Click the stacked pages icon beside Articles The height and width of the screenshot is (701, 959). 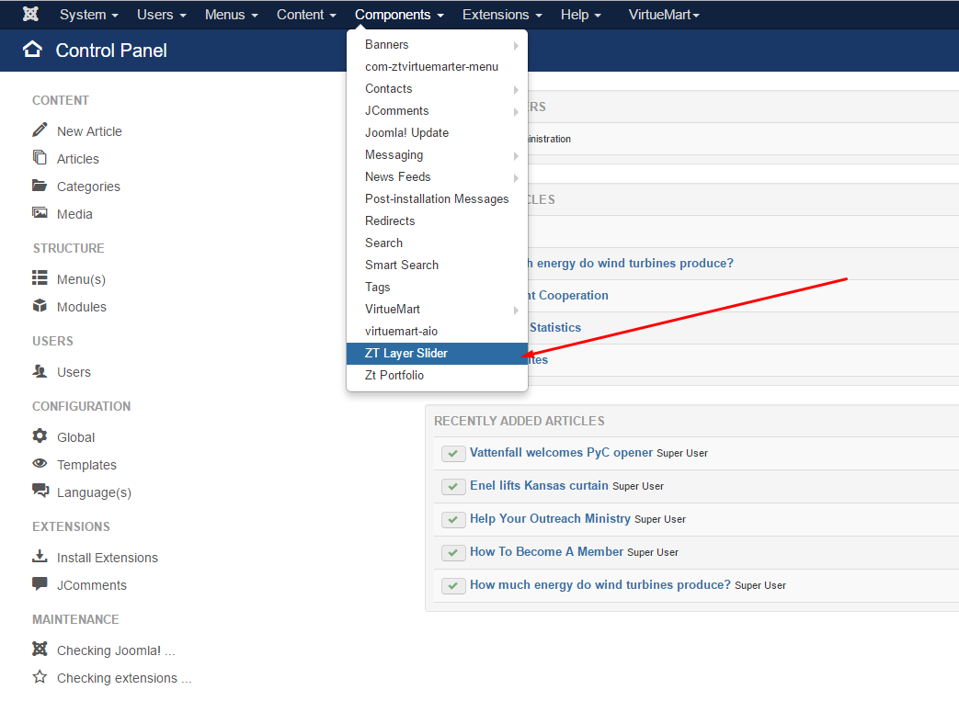pyautogui.click(x=40, y=158)
